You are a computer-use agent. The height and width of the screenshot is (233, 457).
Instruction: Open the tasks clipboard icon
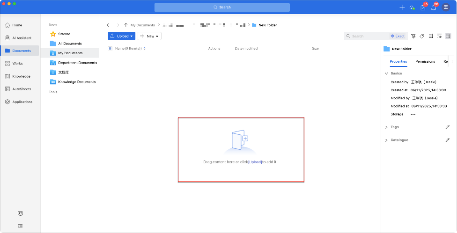point(423,7)
